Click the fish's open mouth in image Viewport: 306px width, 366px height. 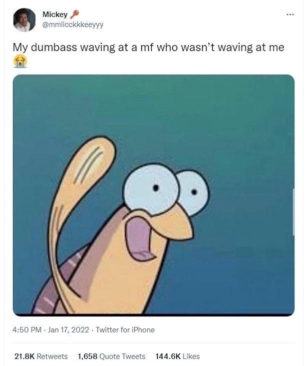pyautogui.click(x=138, y=238)
